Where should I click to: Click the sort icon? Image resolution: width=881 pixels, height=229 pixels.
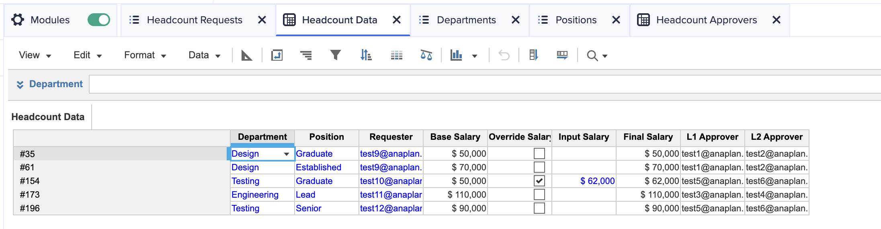click(x=366, y=55)
